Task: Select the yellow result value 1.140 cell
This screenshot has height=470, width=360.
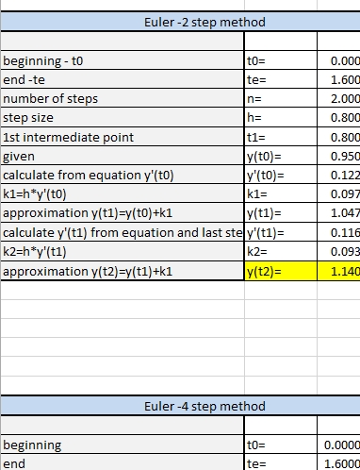Action: point(339,271)
